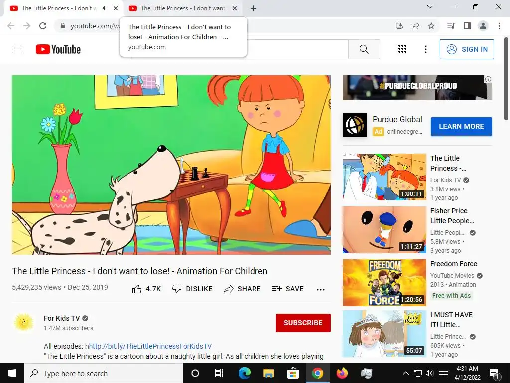The image size is (510, 383).
Task: Go to YouTube home via logo
Action: tap(58, 49)
